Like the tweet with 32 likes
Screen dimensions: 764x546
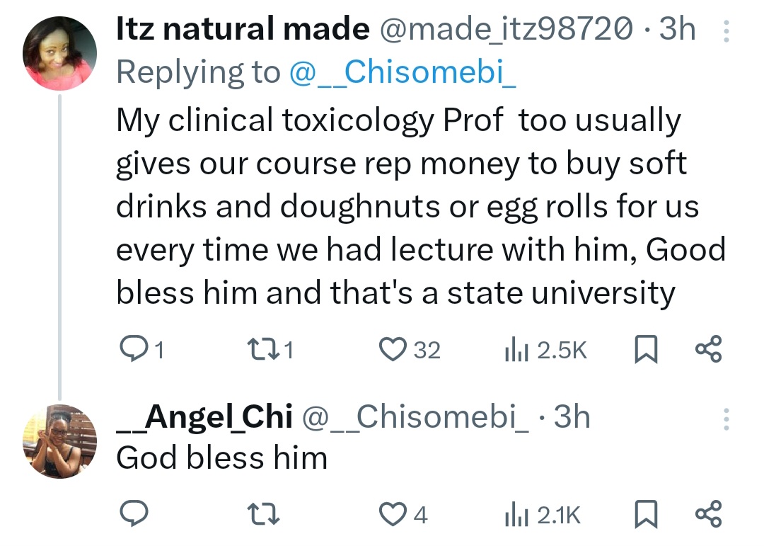[x=390, y=350]
